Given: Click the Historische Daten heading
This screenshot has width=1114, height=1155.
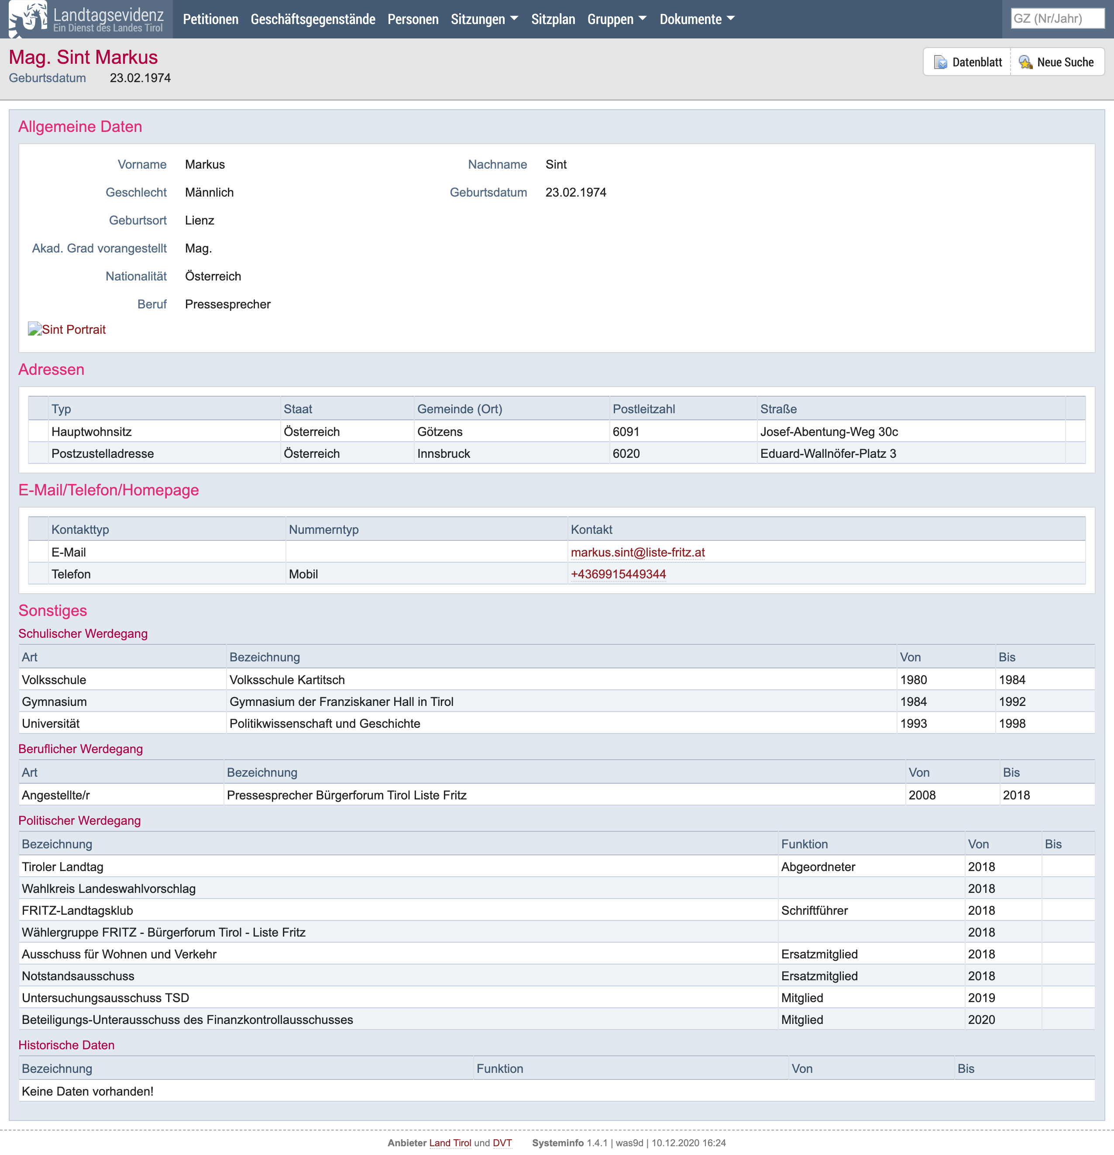Looking at the screenshot, I should (66, 1045).
